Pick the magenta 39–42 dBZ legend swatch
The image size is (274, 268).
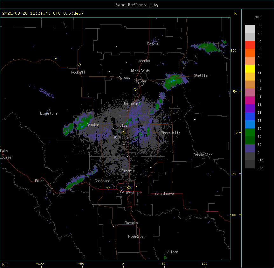click(250, 100)
